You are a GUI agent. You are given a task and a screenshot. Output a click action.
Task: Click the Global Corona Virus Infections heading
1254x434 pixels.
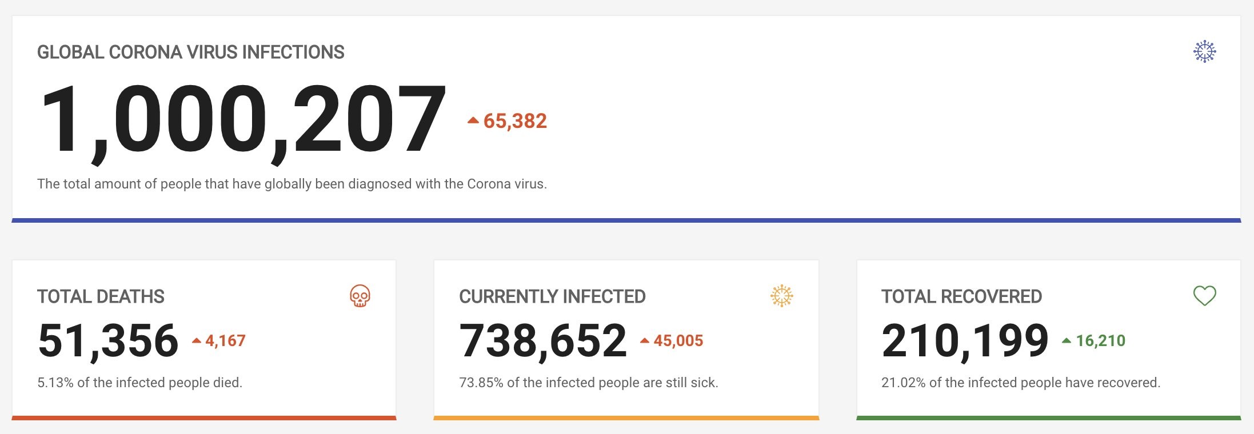pos(191,52)
